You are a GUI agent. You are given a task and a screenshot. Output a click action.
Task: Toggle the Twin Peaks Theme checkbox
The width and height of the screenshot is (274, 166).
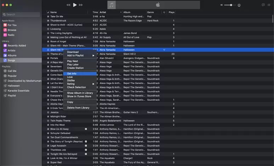[48, 121]
